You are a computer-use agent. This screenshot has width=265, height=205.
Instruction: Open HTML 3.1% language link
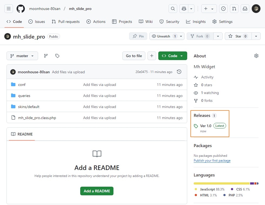pyautogui.click(x=206, y=195)
